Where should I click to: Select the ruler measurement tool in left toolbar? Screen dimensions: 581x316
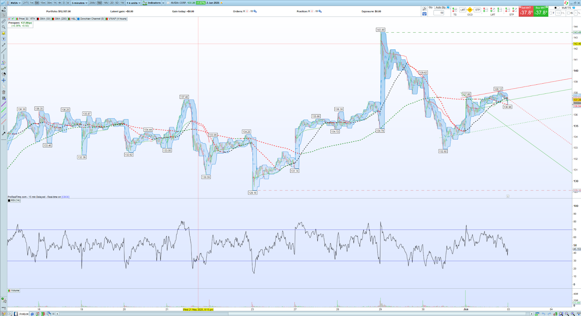[4, 21]
